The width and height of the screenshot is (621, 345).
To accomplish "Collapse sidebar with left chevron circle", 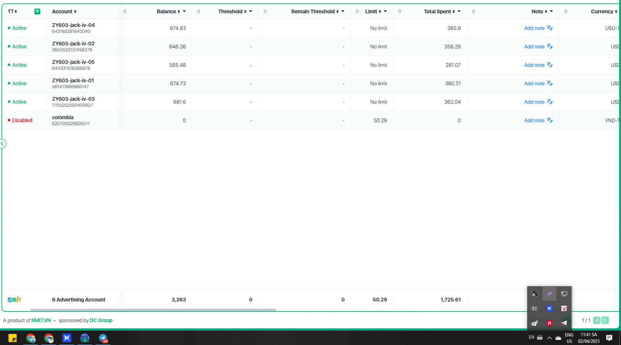I will point(3,144).
